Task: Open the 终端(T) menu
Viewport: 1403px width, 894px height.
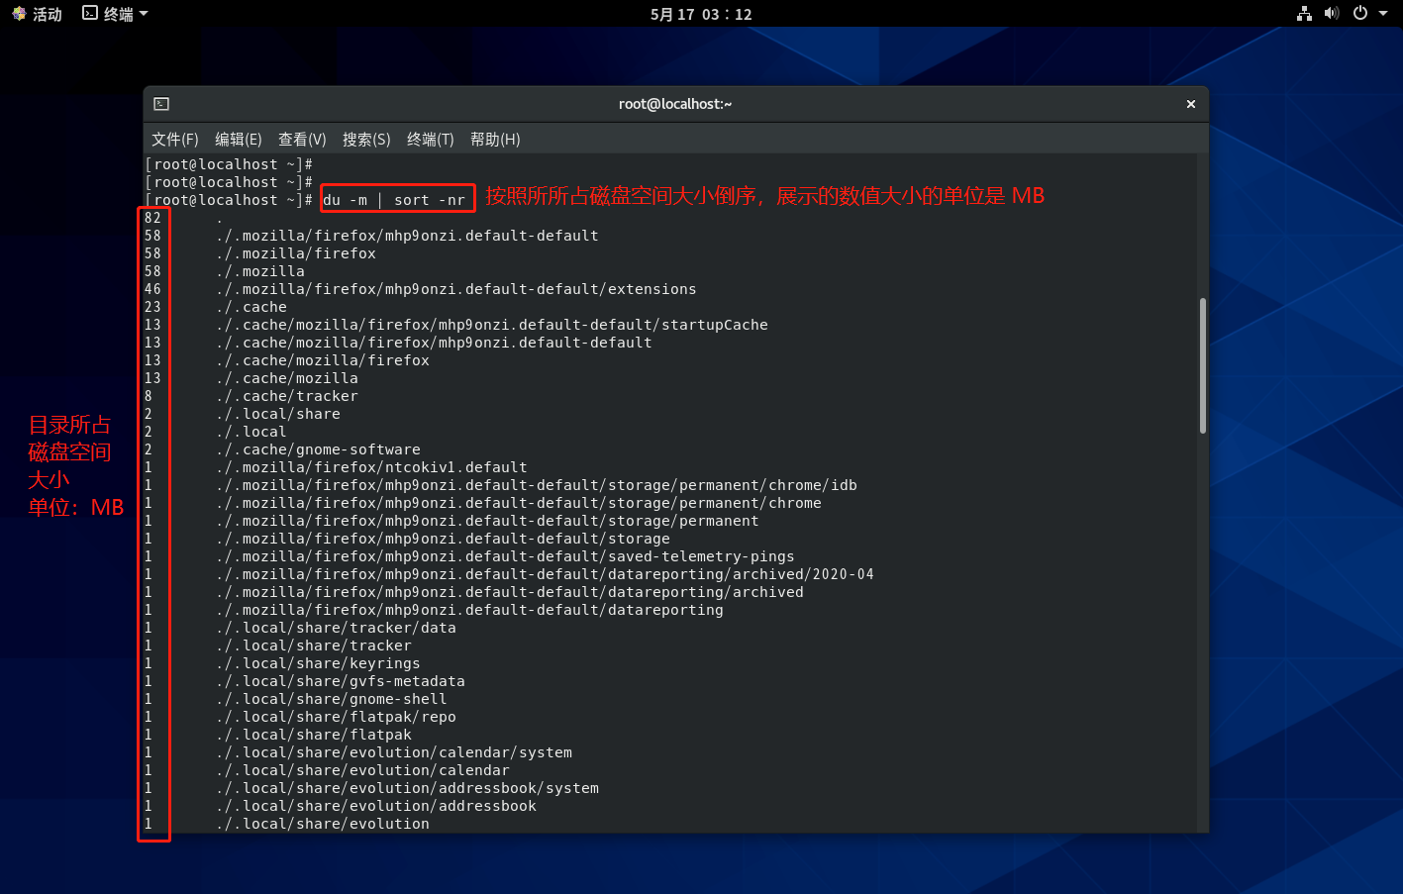Action: point(430,140)
